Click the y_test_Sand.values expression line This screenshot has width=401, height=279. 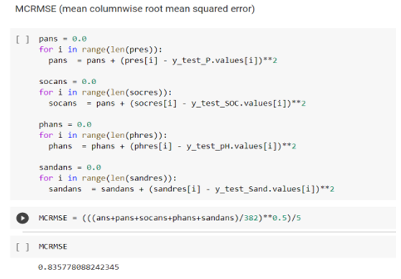point(192,189)
